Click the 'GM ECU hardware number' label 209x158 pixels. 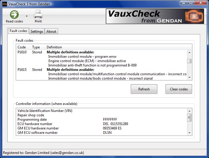point(38,128)
